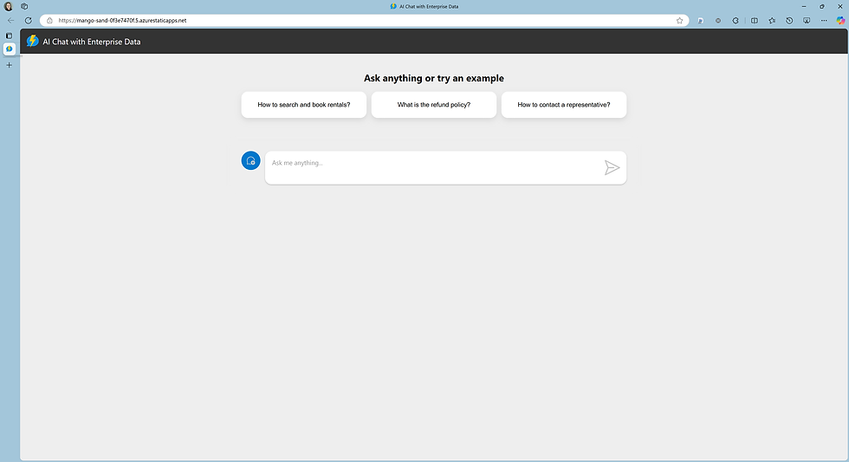Select the AI Chat vertical tab icon
Viewport: 849px width, 462px height.
[x=10, y=49]
